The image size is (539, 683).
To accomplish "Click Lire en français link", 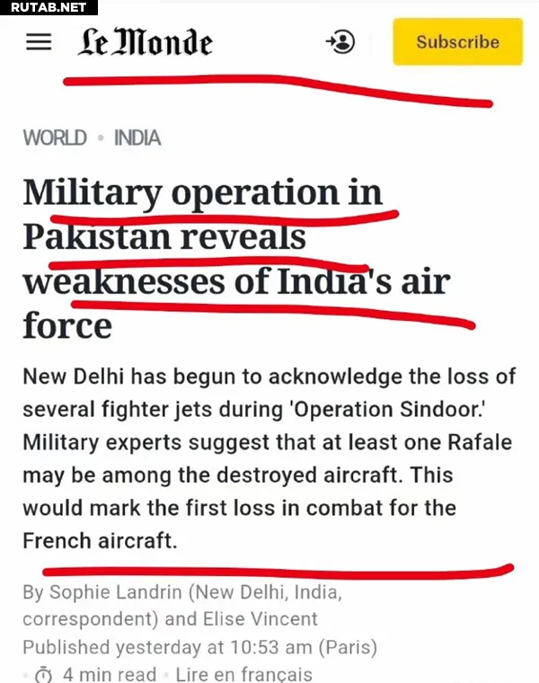I will (243, 674).
